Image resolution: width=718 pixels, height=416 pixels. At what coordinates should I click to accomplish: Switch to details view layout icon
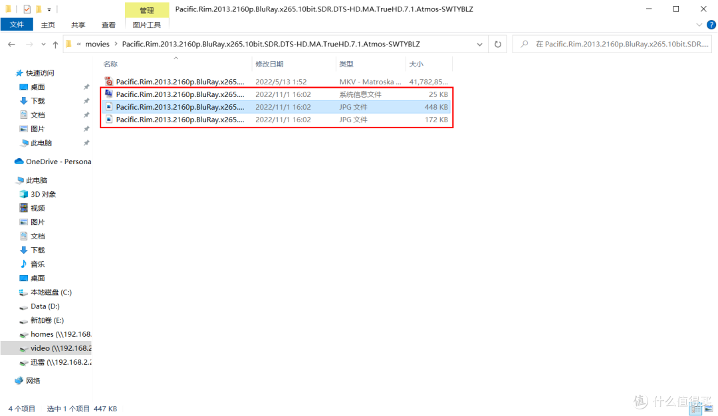[x=695, y=409]
